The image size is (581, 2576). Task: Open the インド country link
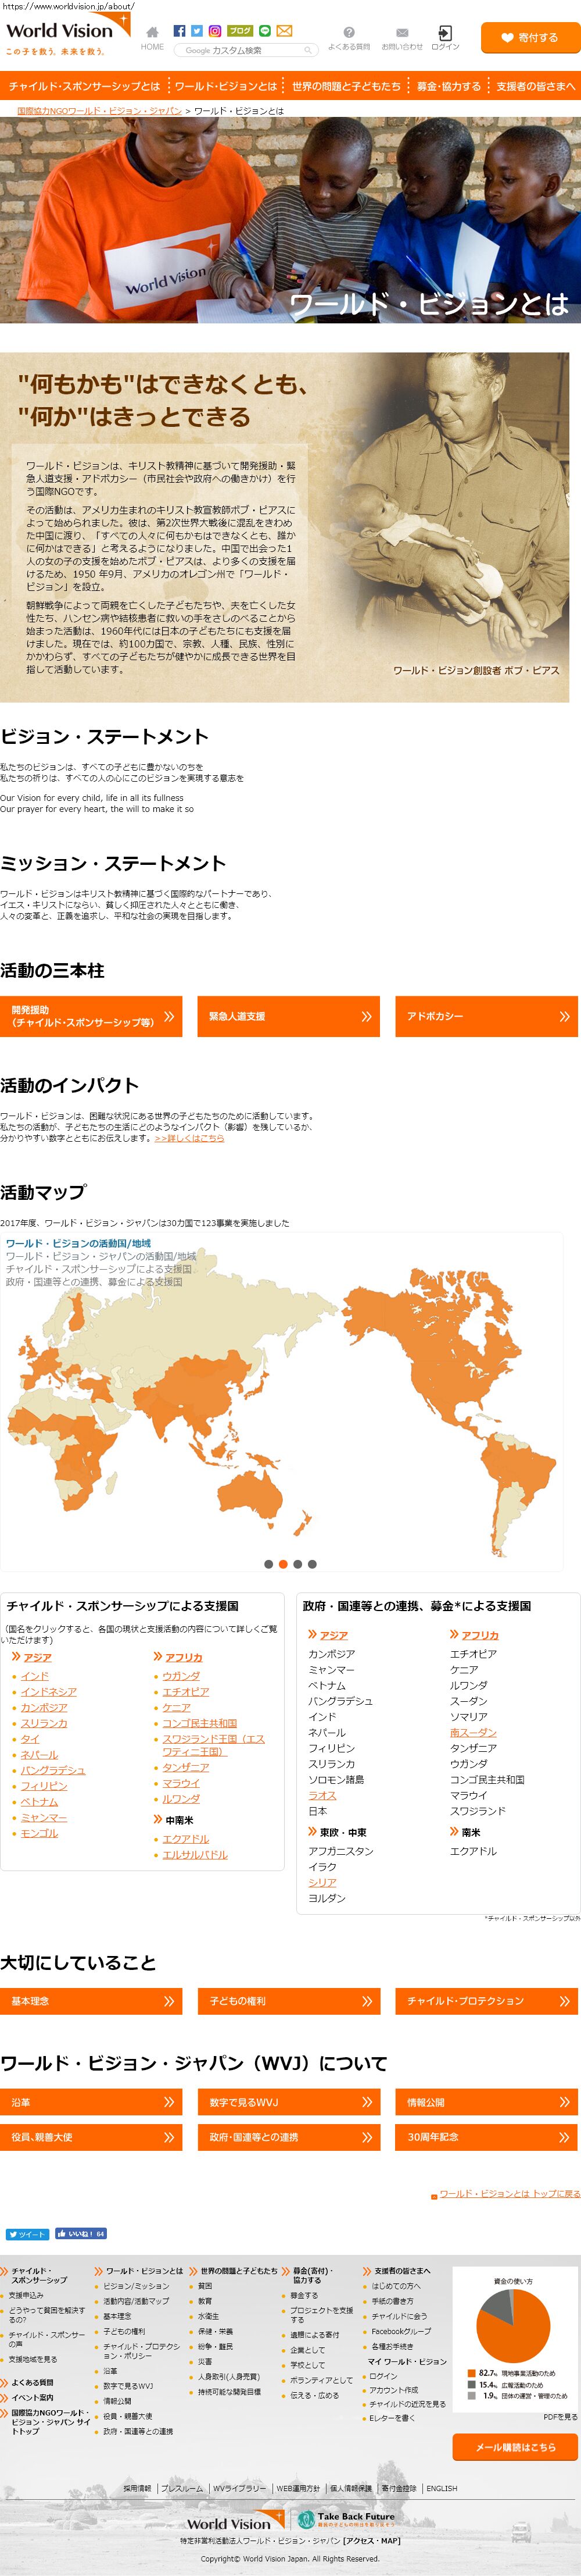(35, 1676)
